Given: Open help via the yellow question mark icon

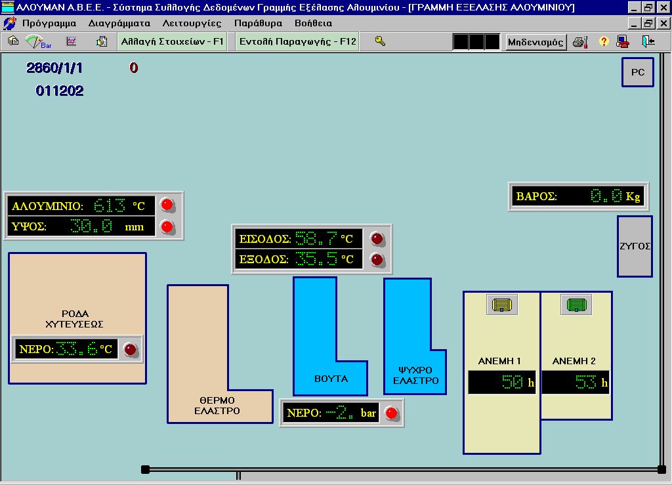Looking at the screenshot, I should (604, 42).
